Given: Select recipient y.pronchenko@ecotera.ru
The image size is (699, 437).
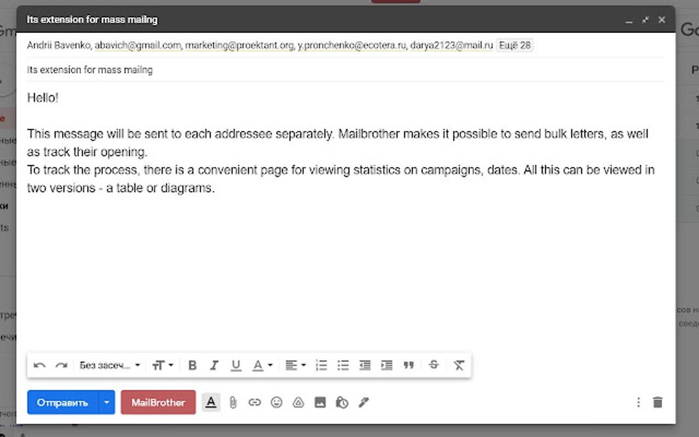Looking at the screenshot, I should (x=352, y=45).
